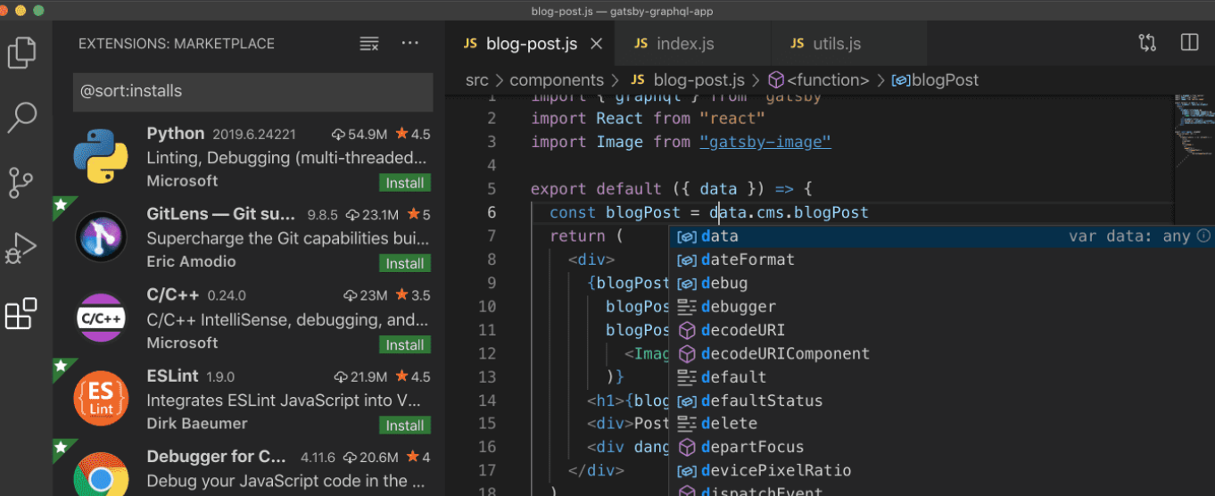Image resolution: width=1215 pixels, height=496 pixels.
Task: Open the extensions panel More Actions menu
Action: coord(409,43)
